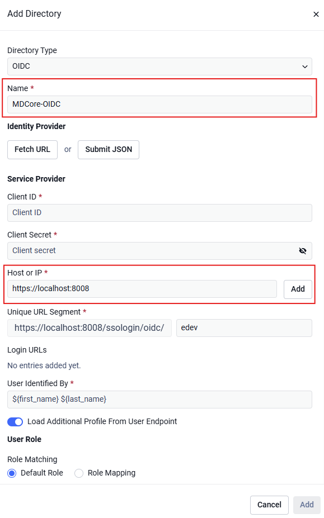Image resolution: width=324 pixels, height=518 pixels.
Task: Add the Host or IP entry
Action: (x=298, y=289)
